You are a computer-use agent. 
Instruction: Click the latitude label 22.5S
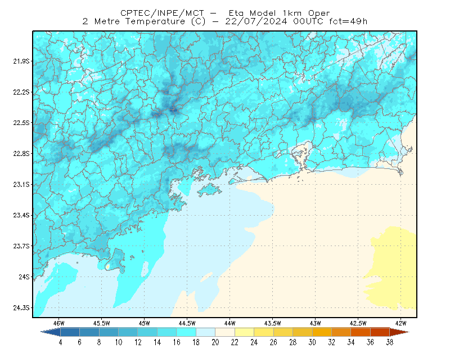click(21, 123)
